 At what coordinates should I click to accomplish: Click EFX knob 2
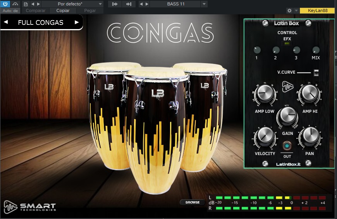[x=276, y=50]
